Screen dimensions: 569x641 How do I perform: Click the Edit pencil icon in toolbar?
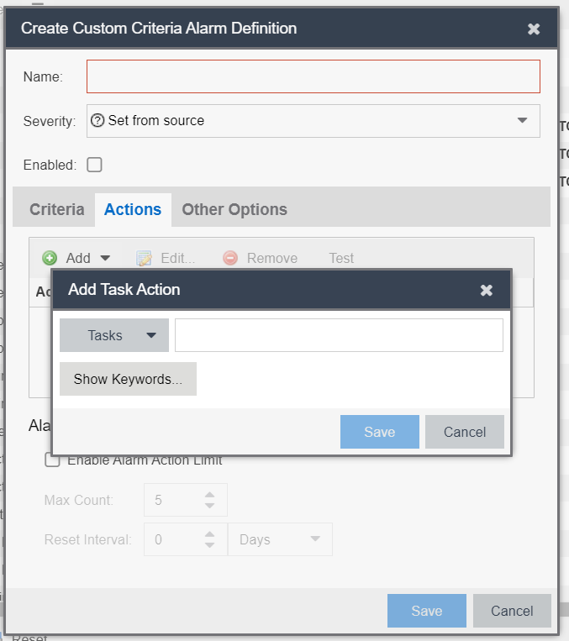tap(144, 258)
